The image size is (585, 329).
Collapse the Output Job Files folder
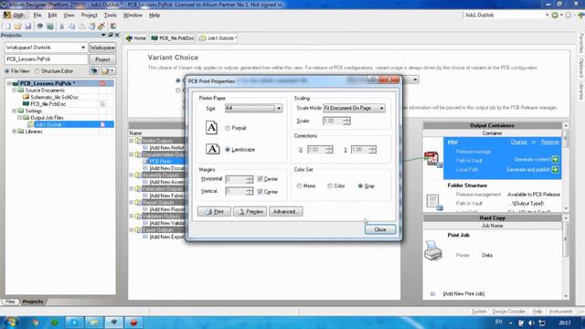coord(20,118)
